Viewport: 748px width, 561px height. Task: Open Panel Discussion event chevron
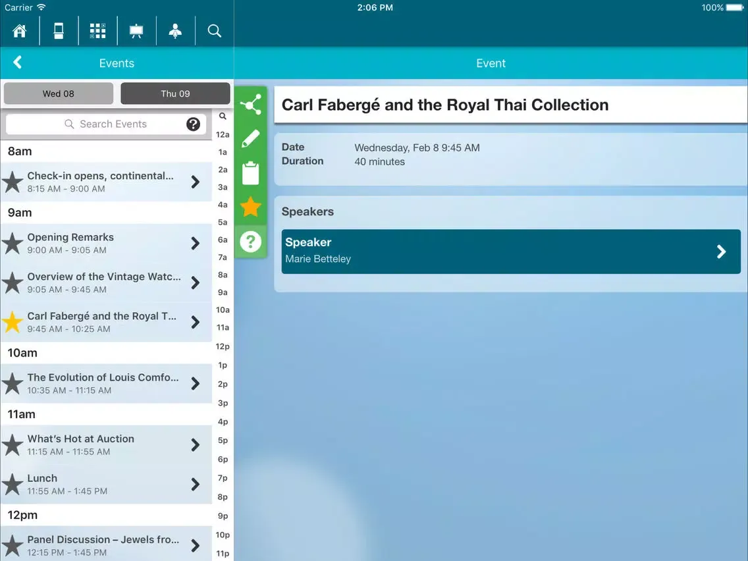pos(195,546)
